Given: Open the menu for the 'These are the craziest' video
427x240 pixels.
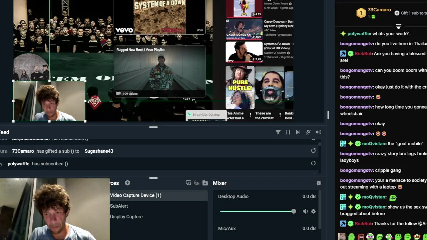Looking at the screenshot, I should [x=280, y=115].
